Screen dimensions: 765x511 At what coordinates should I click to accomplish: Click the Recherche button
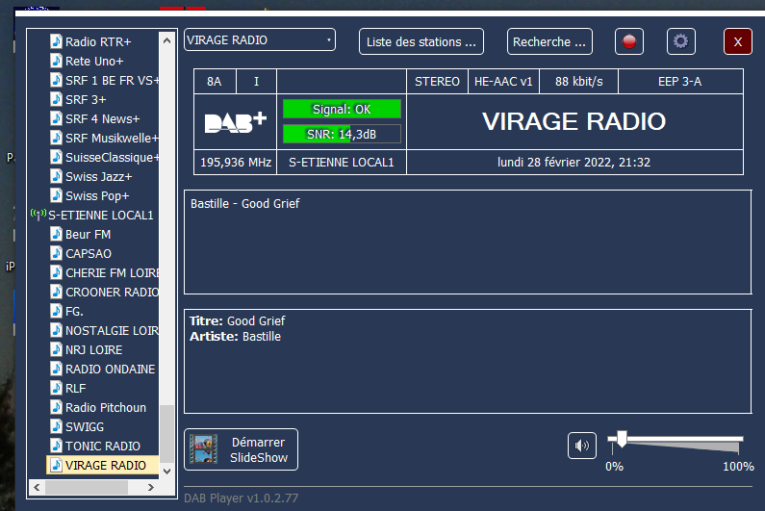(549, 41)
